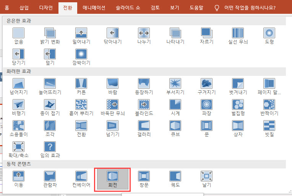The width and height of the screenshot is (292, 196).
Task: Apply the 나타내기 reveal transition
Action: (x=175, y=36)
